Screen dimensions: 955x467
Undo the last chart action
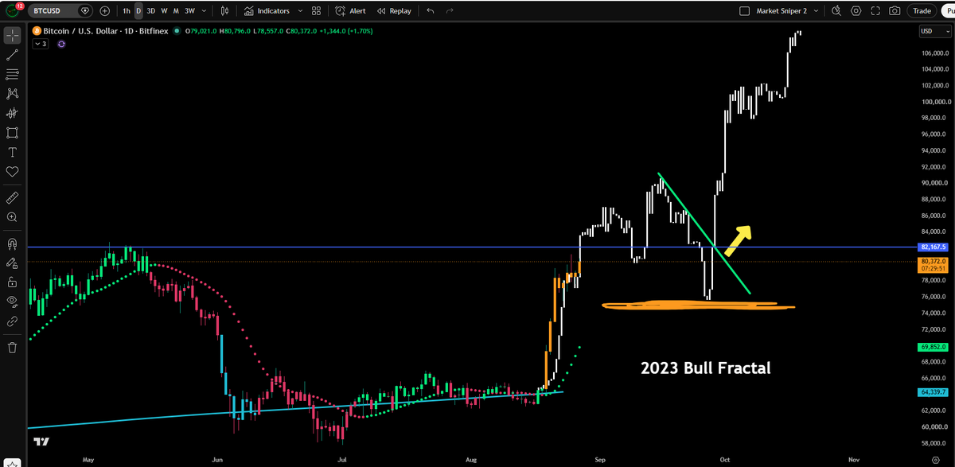pos(431,11)
